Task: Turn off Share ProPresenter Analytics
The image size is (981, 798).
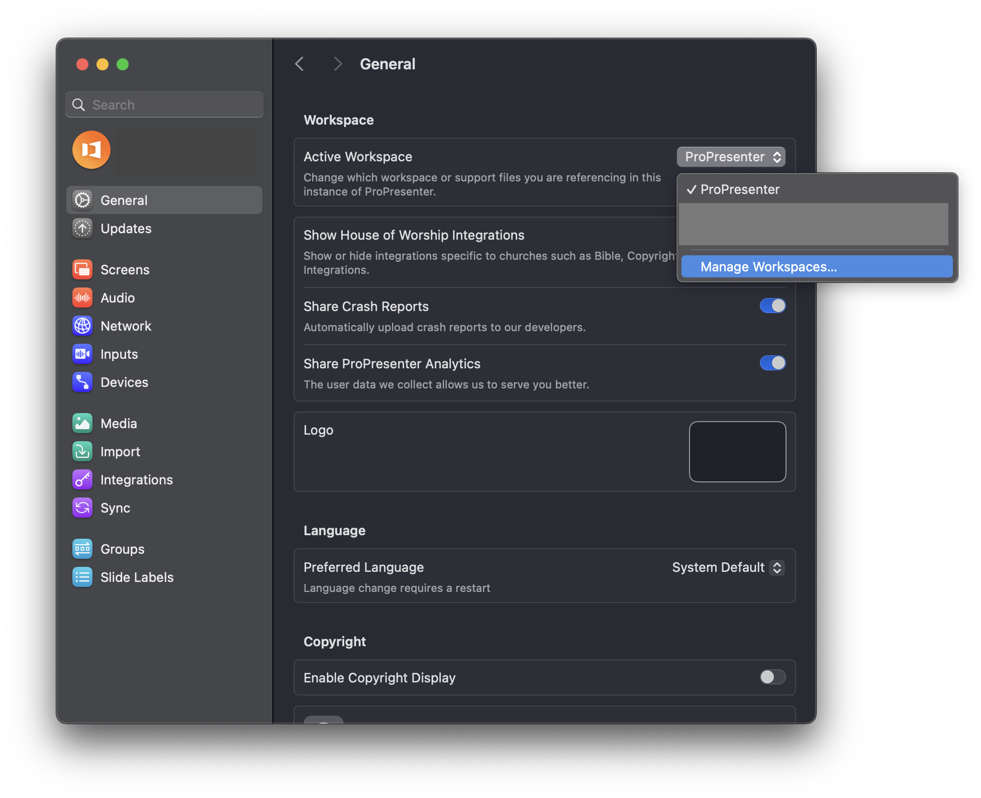Action: point(772,363)
